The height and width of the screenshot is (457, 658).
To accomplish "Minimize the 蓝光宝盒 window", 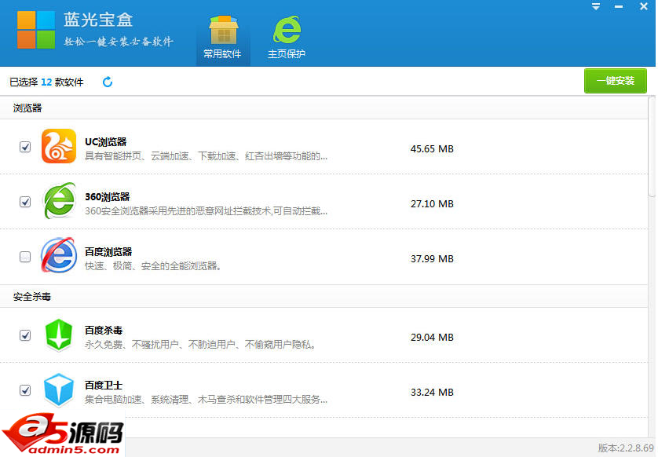I will (x=619, y=7).
